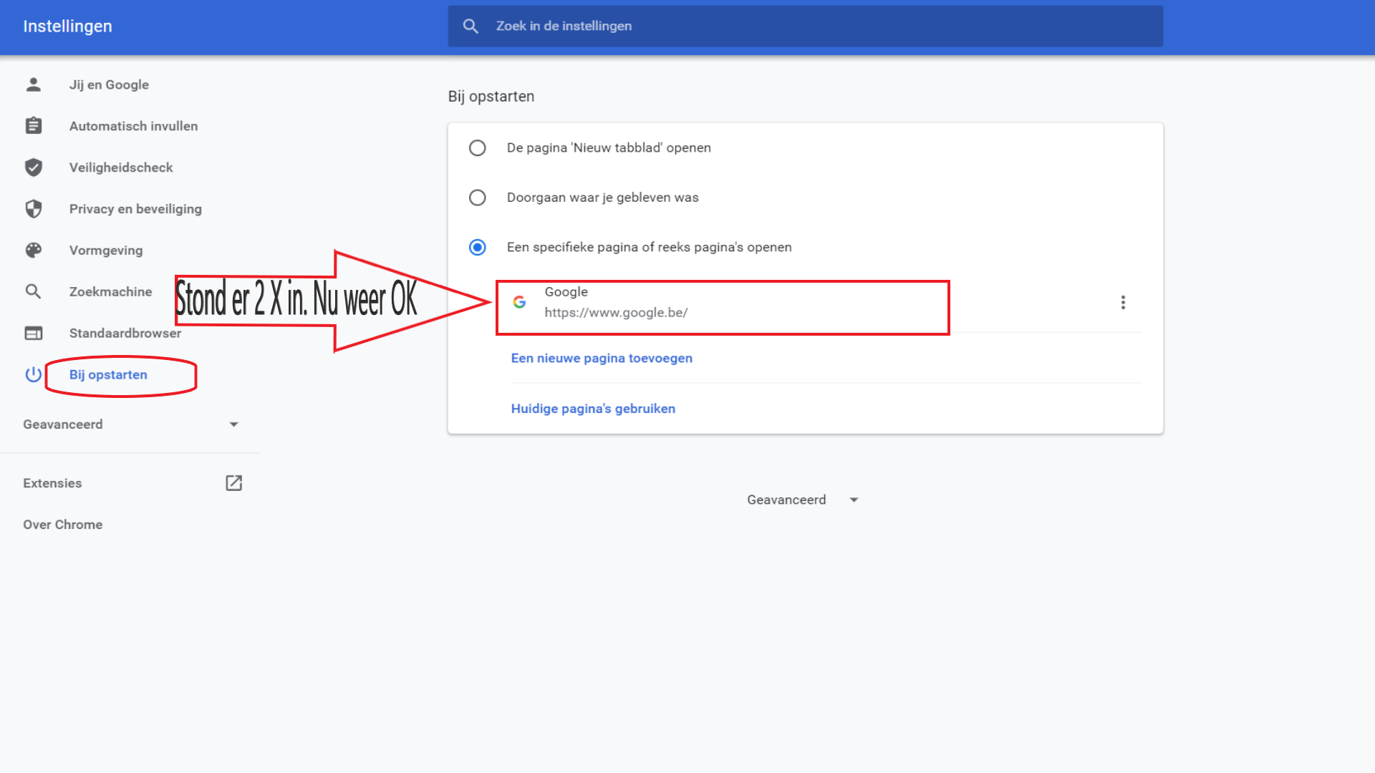
Task: Click the person icon for Jij en Google
Action: (33, 84)
